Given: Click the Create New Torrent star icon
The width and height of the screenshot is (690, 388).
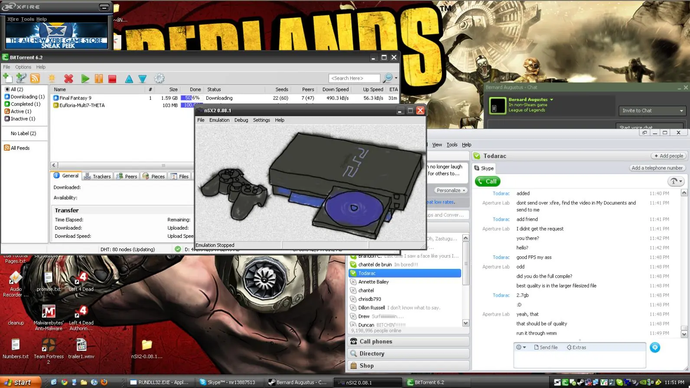Looking at the screenshot, I should [x=52, y=78].
